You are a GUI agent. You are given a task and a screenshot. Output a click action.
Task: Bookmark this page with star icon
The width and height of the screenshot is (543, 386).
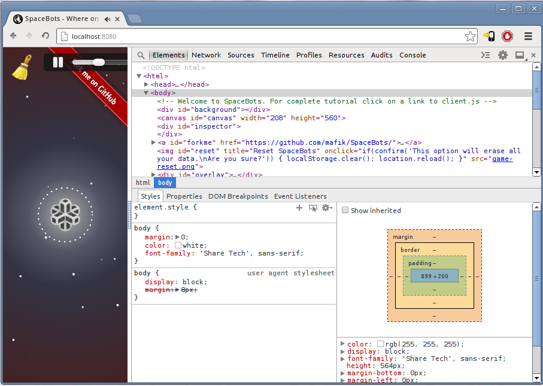tap(470, 36)
